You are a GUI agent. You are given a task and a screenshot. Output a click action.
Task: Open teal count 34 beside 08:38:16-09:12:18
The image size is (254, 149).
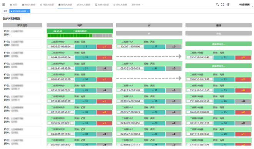224,123
